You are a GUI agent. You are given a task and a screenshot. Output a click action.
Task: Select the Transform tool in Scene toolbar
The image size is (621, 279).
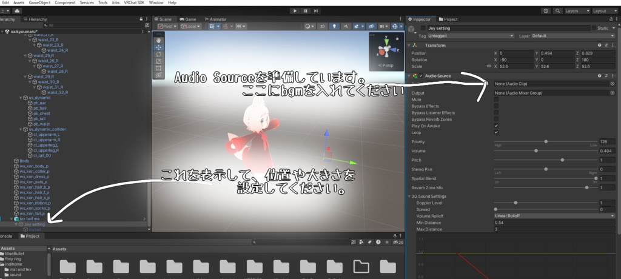click(x=158, y=75)
